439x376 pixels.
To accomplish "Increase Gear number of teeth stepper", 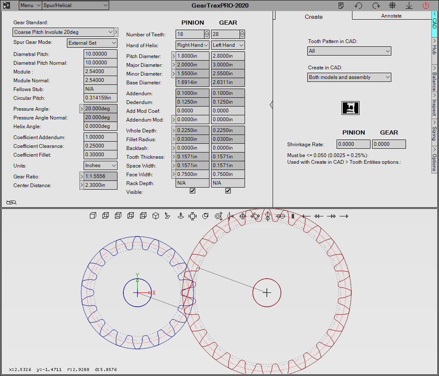I will (x=242, y=32).
